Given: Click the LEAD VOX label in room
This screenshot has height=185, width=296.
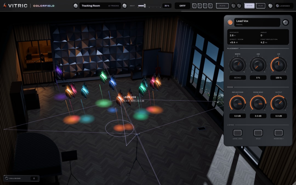Looking at the screenshot, I should (130, 97).
